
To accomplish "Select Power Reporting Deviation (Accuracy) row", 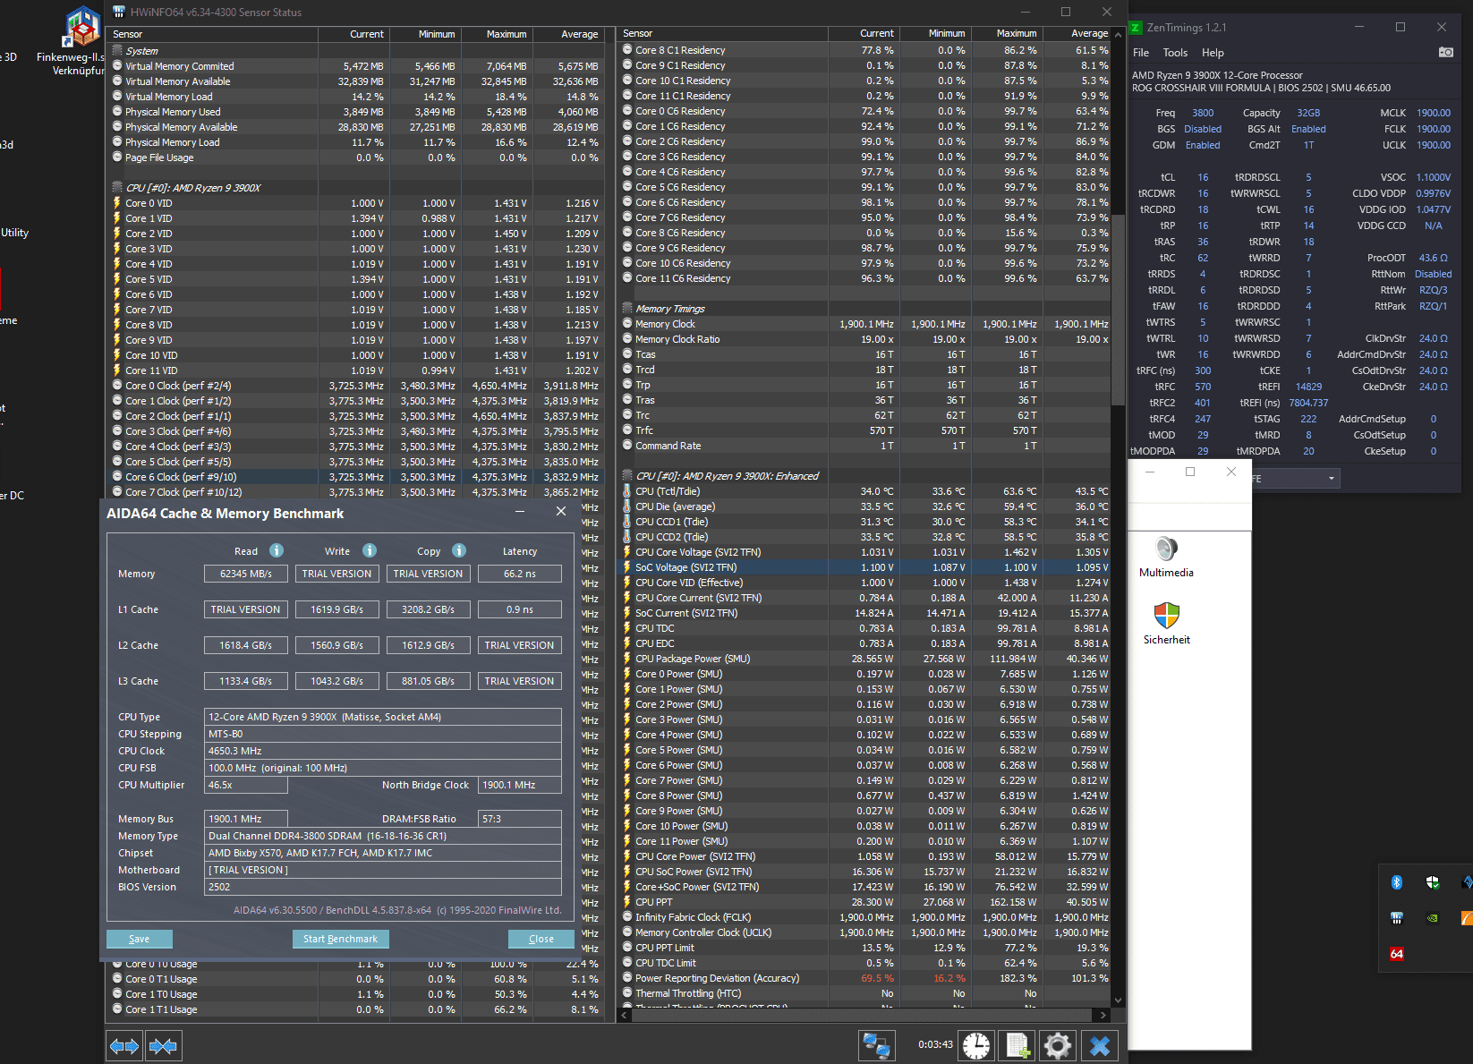I will [864, 978].
